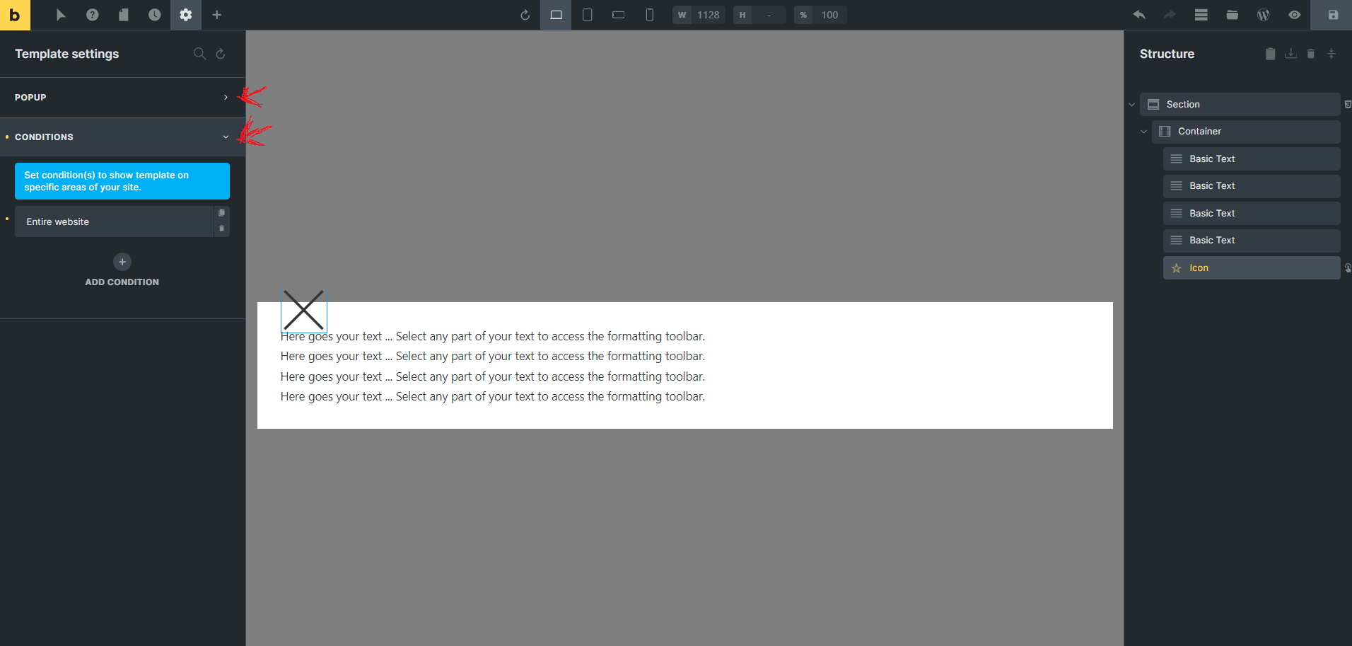Open revision history with the clock icon
The height and width of the screenshot is (646, 1352).
pos(154,15)
